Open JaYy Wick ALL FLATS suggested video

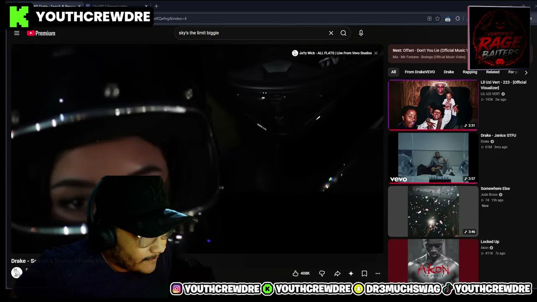(x=332, y=53)
